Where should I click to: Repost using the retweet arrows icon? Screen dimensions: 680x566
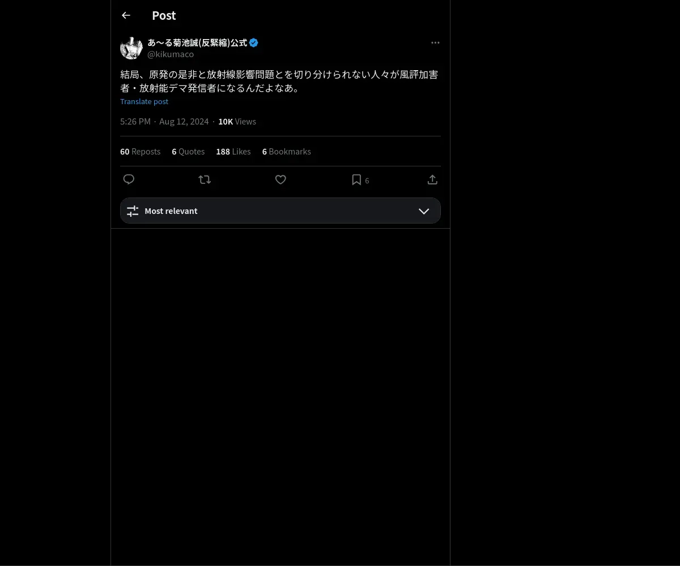pos(205,179)
